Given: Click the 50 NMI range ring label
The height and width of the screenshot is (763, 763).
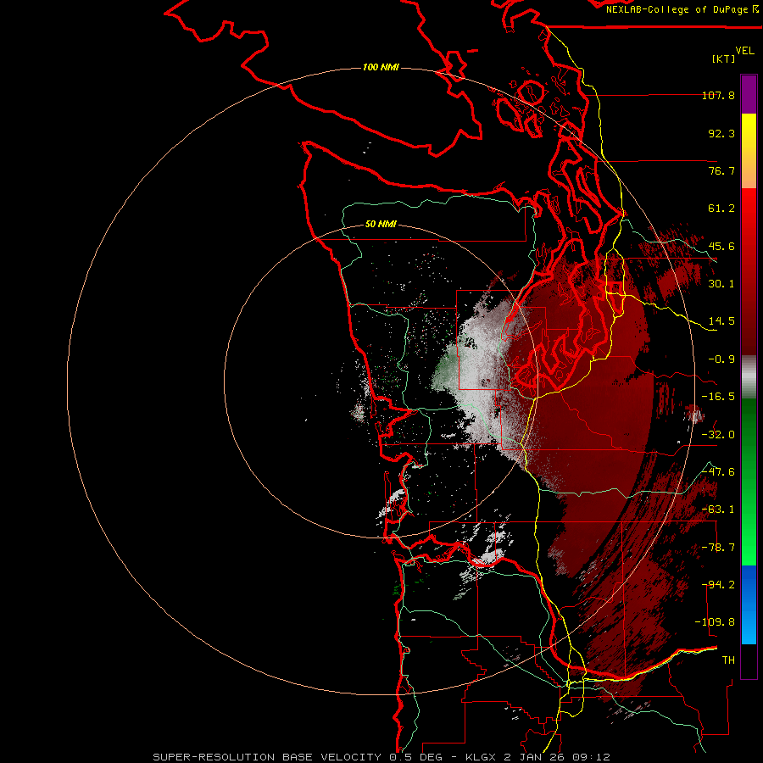Looking at the screenshot, I should 381,225.
